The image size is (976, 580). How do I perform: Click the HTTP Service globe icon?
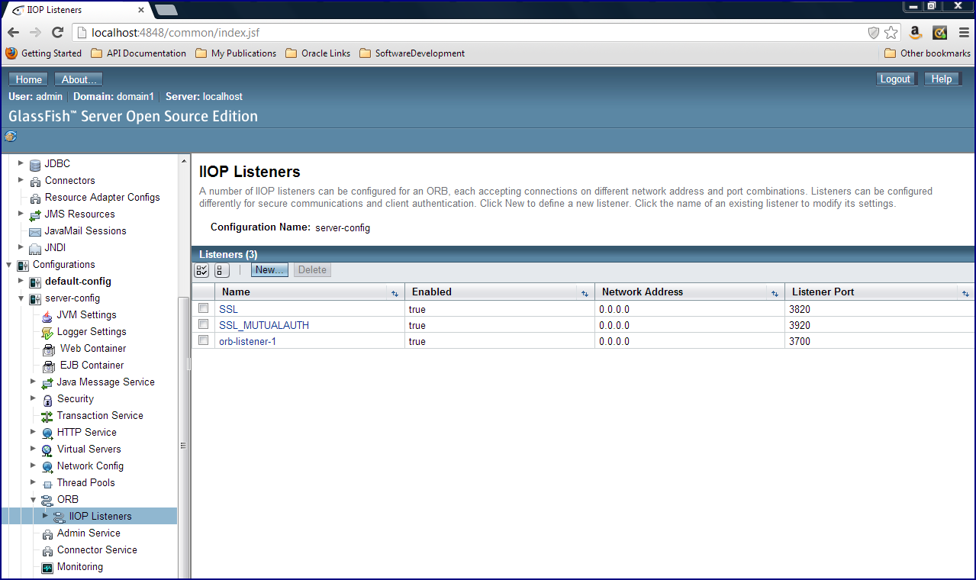[47, 433]
